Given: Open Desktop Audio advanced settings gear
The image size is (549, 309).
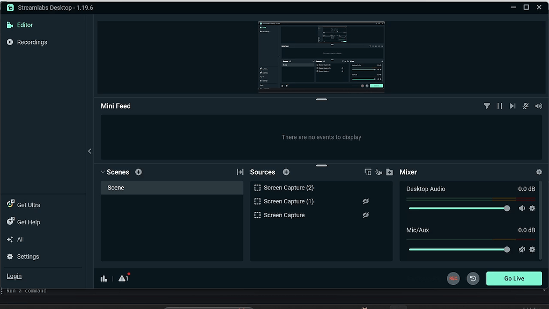Looking at the screenshot, I should pyautogui.click(x=532, y=208).
